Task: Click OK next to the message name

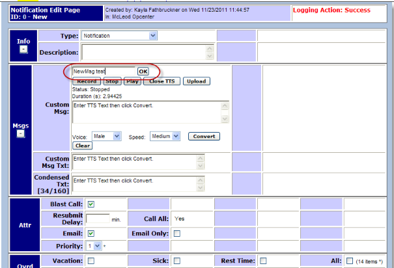Action: (x=143, y=71)
